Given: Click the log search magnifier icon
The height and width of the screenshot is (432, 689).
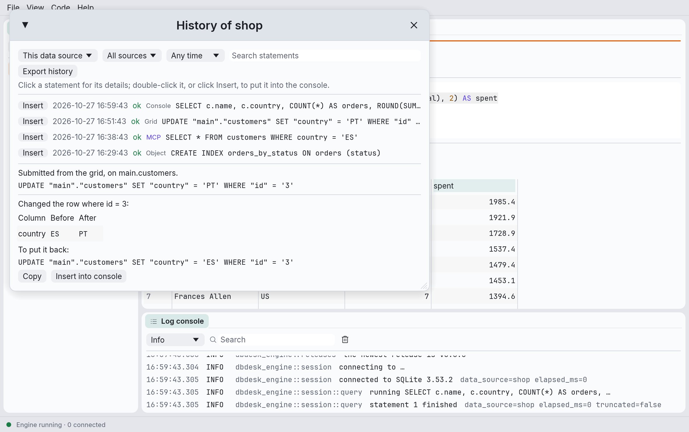Looking at the screenshot, I should (x=213, y=340).
